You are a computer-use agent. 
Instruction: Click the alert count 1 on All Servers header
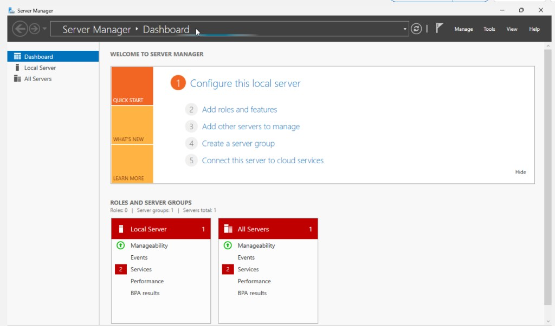pyautogui.click(x=311, y=229)
